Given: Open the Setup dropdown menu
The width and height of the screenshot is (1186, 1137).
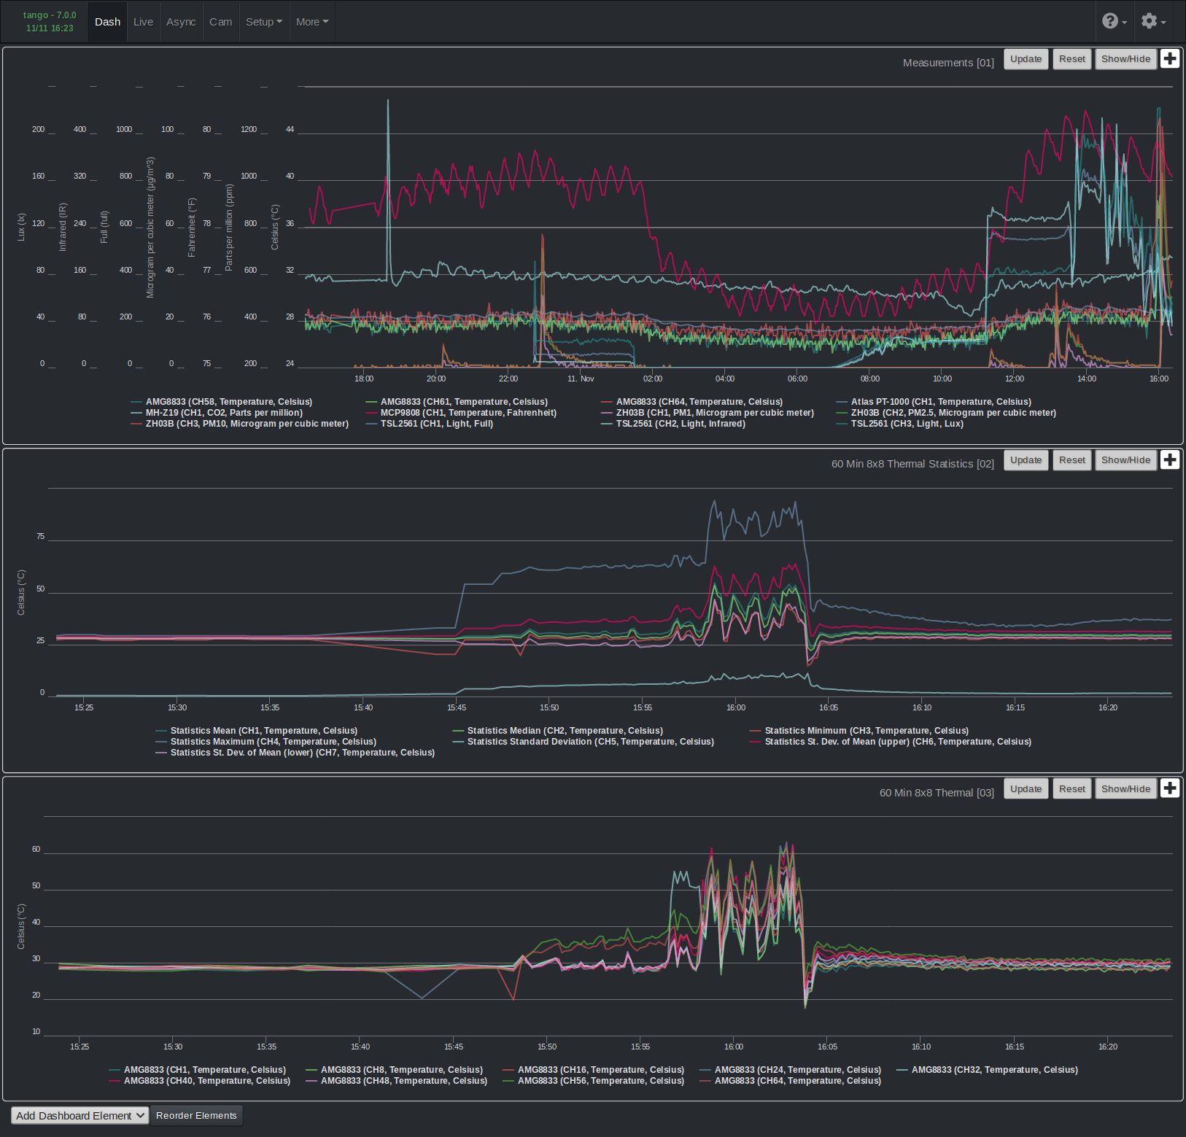Looking at the screenshot, I should tap(264, 21).
